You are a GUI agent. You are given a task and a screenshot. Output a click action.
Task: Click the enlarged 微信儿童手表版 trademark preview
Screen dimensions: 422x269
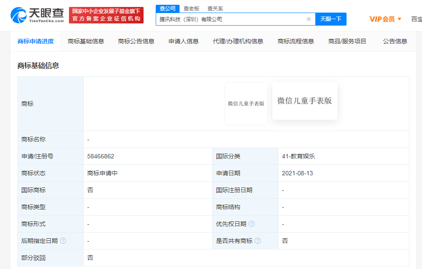[304, 101]
